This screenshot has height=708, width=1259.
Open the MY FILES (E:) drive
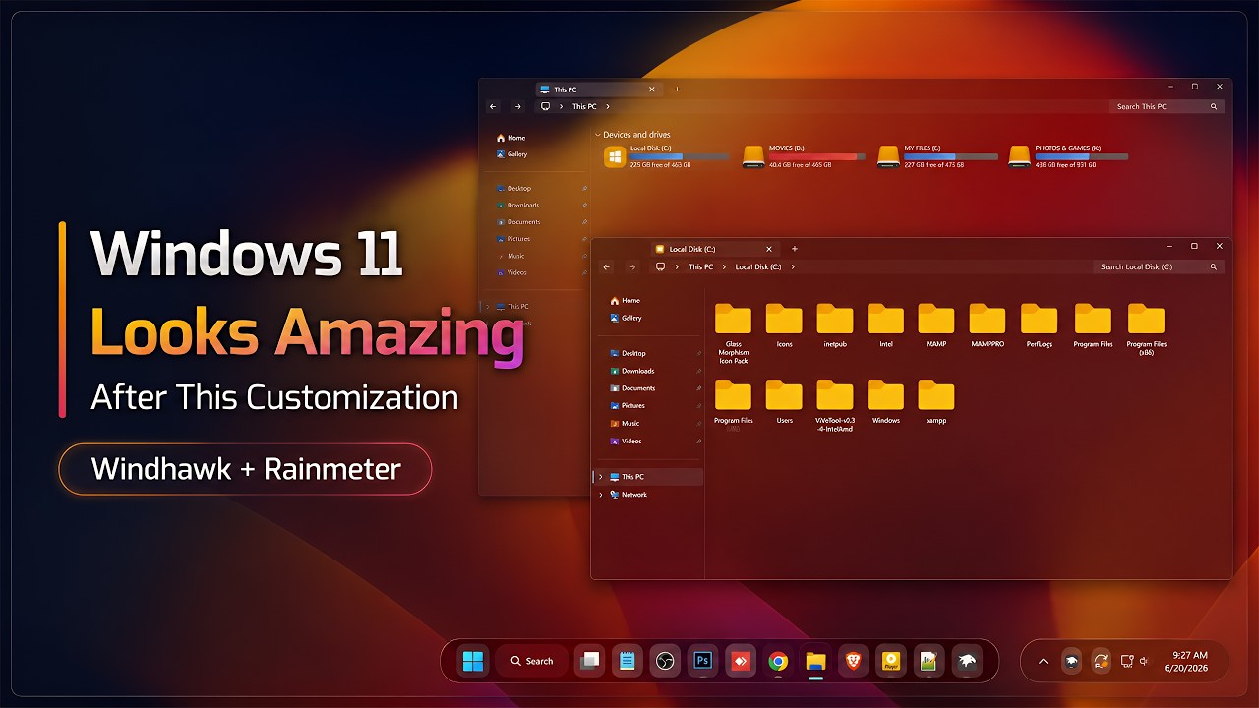pos(937,156)
